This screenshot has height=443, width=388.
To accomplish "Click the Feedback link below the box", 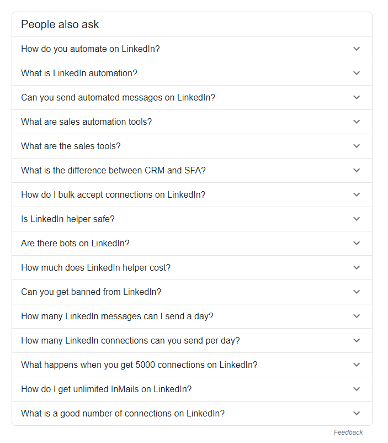I will (x=348, y=433).
